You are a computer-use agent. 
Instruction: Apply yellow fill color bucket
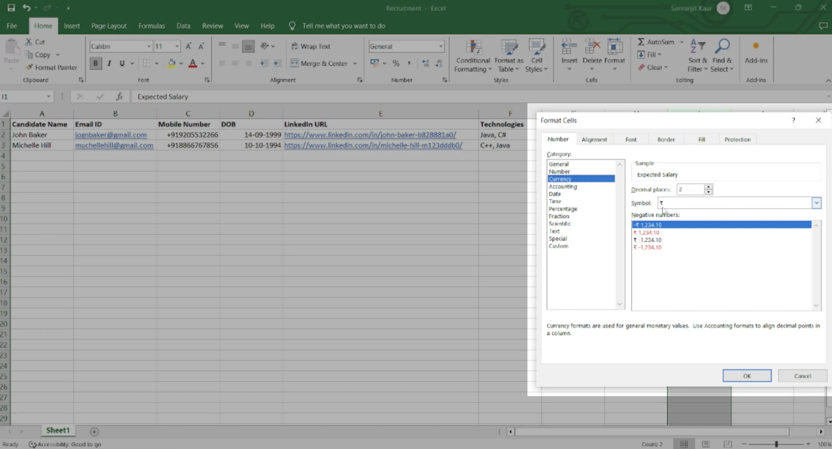(x=172, y=63)
